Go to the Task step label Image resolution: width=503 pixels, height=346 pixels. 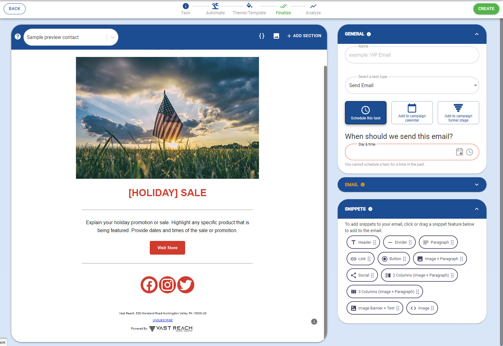click(x=185, y=13)
